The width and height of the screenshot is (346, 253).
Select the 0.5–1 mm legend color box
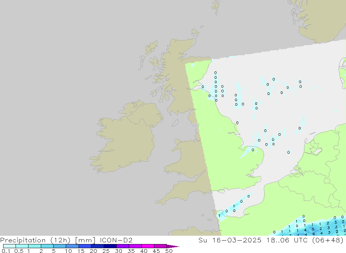[x=22, y=246]
